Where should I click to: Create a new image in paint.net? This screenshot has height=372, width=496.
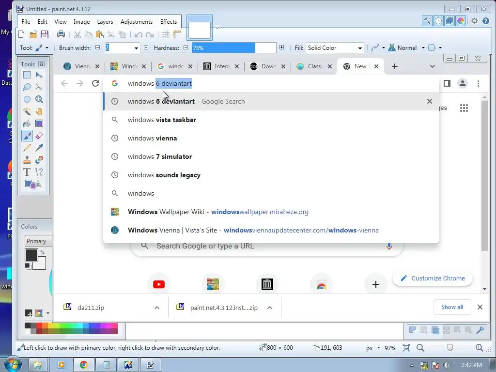[x=22, y=34]
